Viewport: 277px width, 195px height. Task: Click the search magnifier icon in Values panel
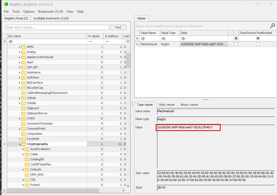[x=272, y=26]
